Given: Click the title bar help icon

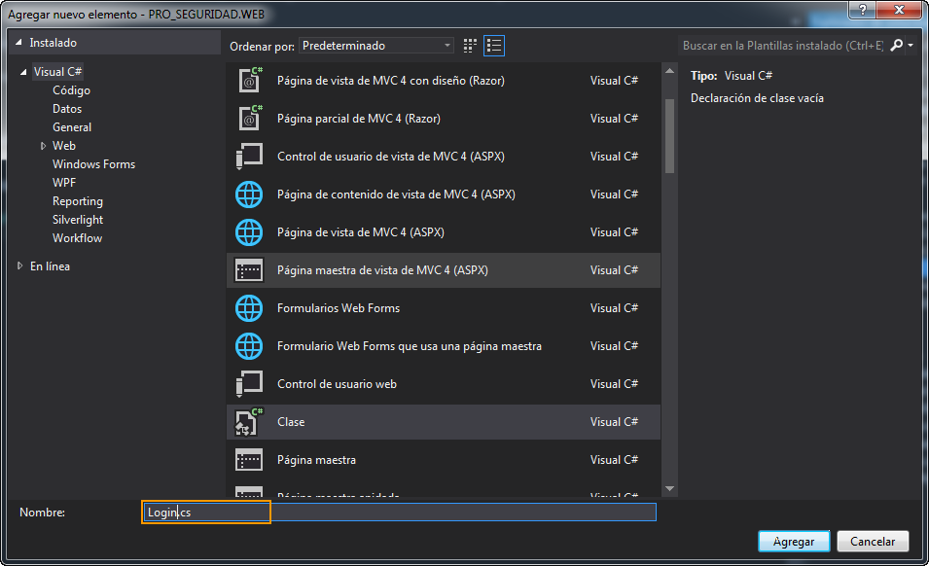Looking at the screenshot, I should (x=865, y=11).
